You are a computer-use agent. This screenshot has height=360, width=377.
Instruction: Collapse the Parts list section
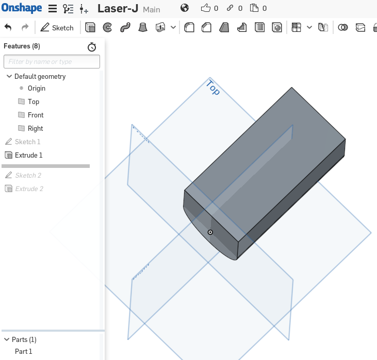pos(7,339)
